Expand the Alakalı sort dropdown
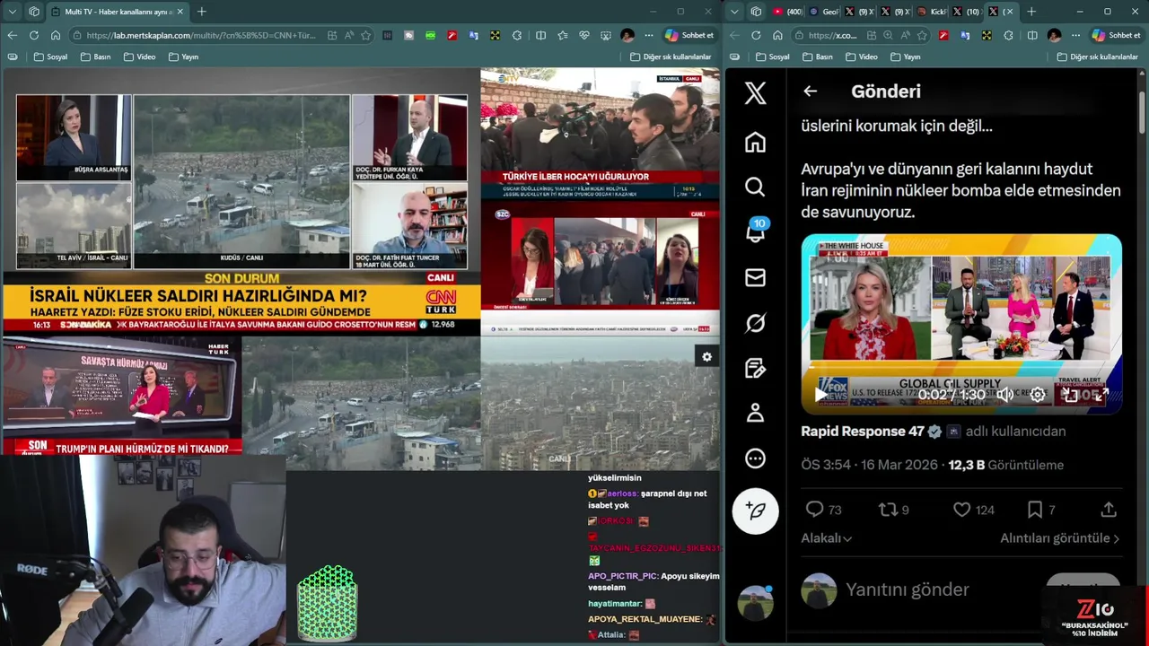This screenshot has width=1149, height=646. point(826,538)
